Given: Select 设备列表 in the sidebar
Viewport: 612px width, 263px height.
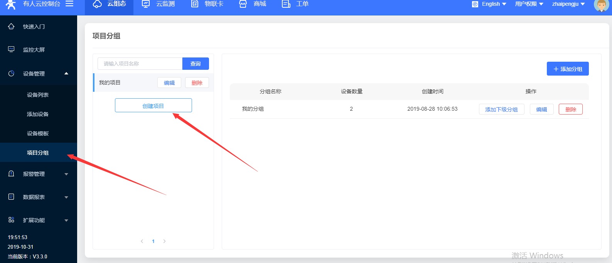Looking at the screenshot, I should pos(38,95).
